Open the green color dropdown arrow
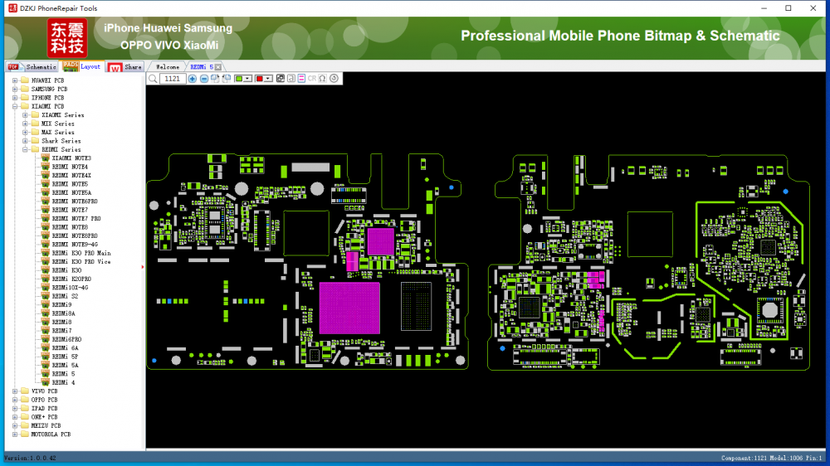The height and width of the screenshot is (466, 830). coord(247,79)
